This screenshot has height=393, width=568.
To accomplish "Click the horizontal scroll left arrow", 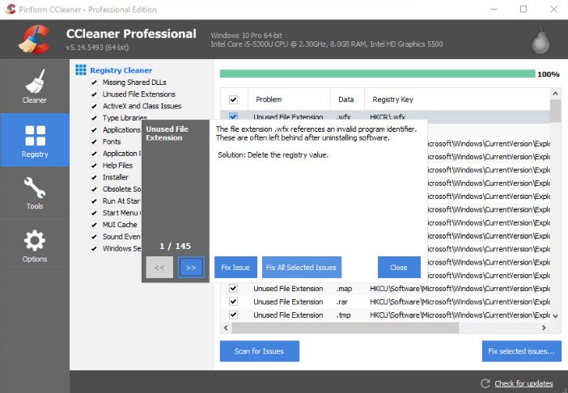I will point(226,327).
